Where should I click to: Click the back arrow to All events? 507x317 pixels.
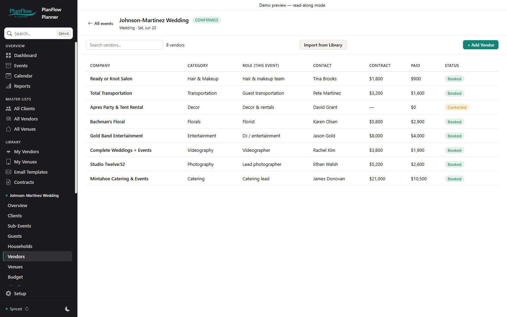90,23
